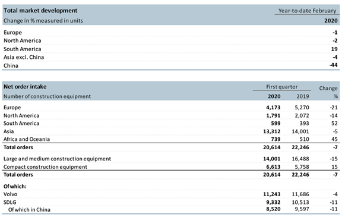Select compact equipment 2020 value 6,613
The width and height of the screenshot is (342, 217).
pos(273,167)
